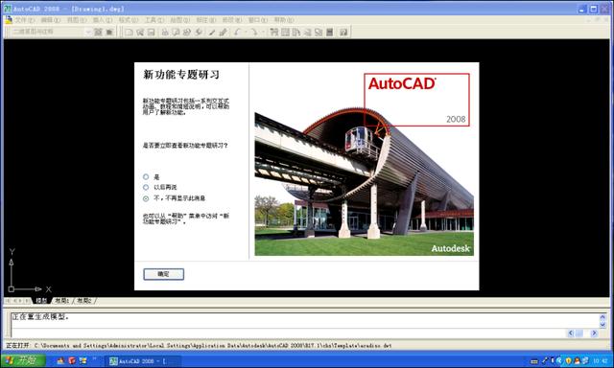Click the New drawing toolbar icon
614x368 pixels.
coord(129,32)
